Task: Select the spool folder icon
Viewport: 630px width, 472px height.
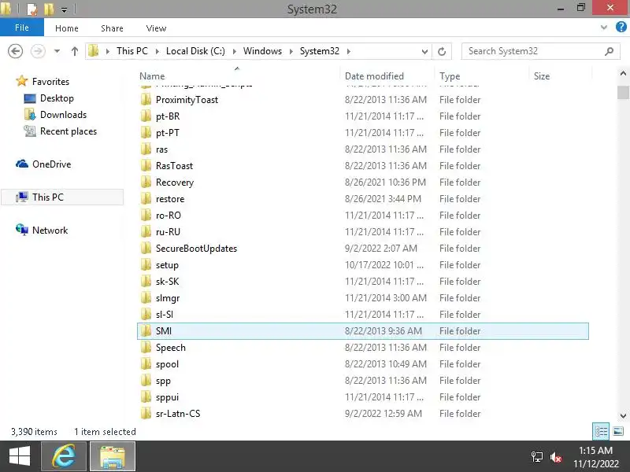Action: [146, 364]
